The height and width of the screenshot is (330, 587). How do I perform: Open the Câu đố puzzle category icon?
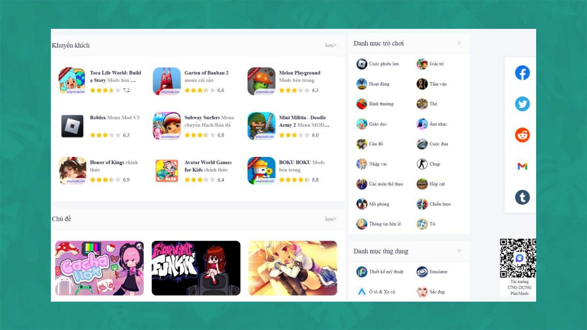pos(361,144)
